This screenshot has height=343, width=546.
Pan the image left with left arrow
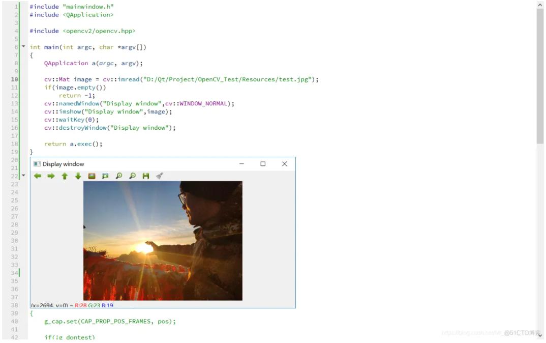point(38,176)
